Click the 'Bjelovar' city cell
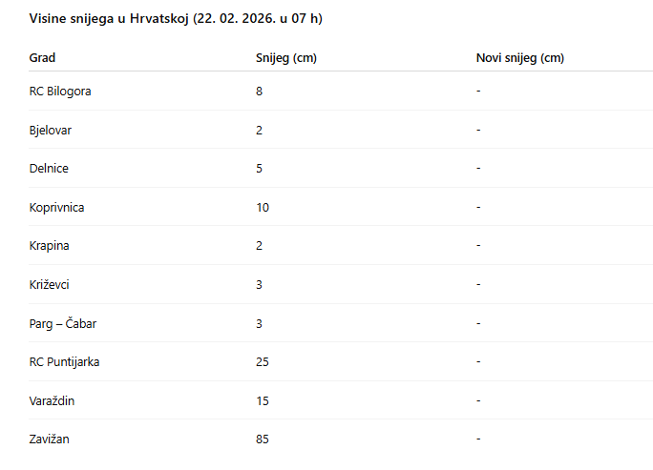Image resolution: width=653 pixels, height=470 pixels. click(x=51, y=130)
